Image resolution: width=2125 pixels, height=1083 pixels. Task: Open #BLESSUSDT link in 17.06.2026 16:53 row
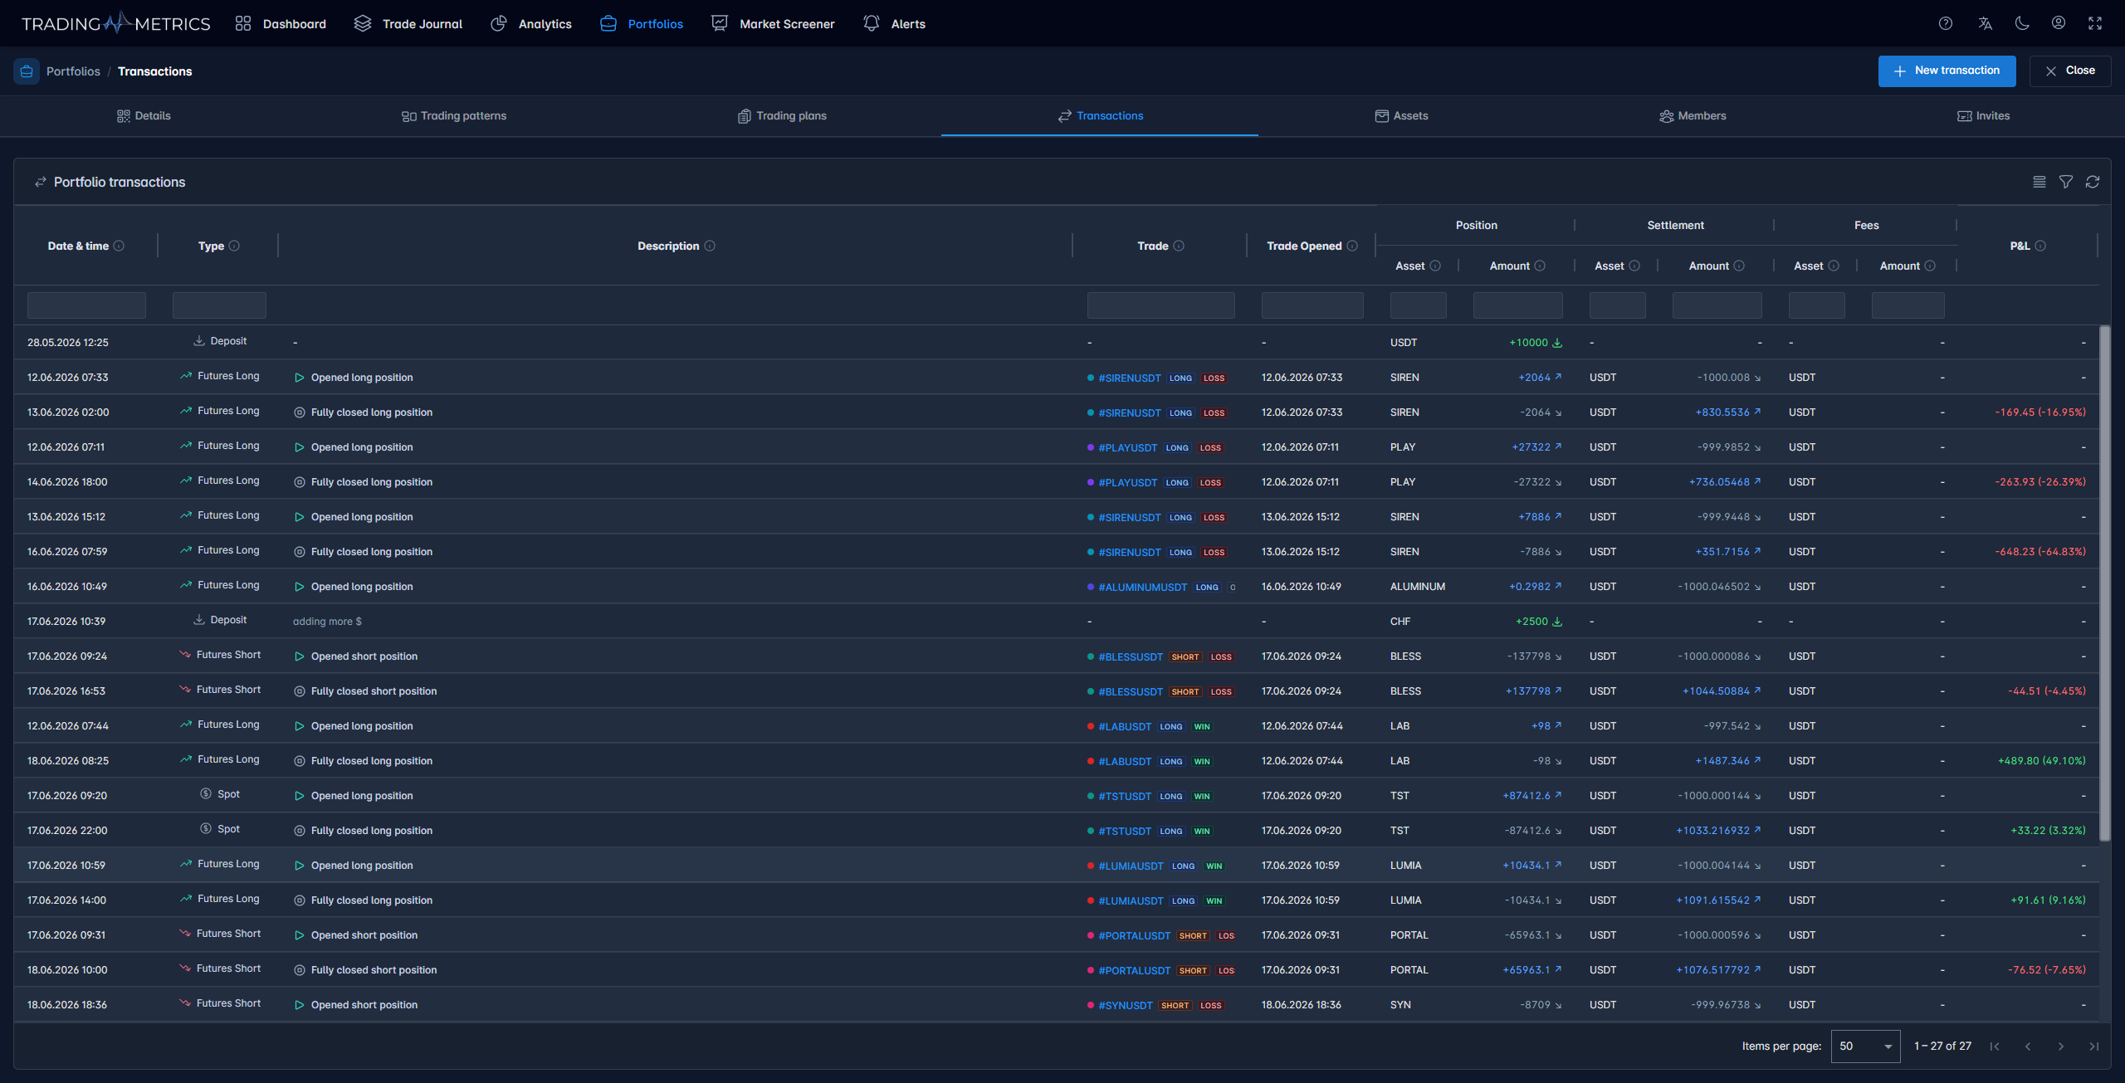click(x=1131, y=691)
